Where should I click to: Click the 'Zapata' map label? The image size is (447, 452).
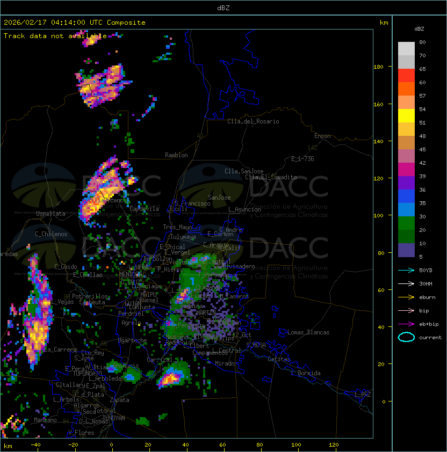119,400
